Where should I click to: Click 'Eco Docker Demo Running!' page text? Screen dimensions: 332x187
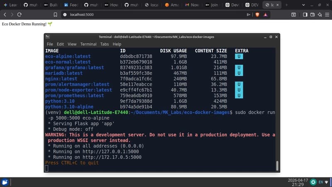pyautogui.click(x=24, y=24)
